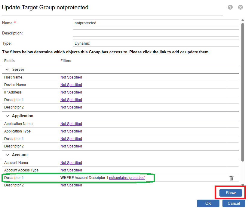This screenshot has width=248, height=208.
Task: Close the Update Target Group dialog
Action: (x=240, y=7)
